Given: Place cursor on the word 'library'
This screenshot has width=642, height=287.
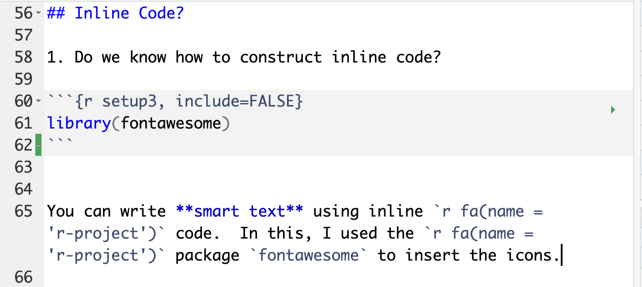Looking at the screenshot, I should tap(79, 123).
